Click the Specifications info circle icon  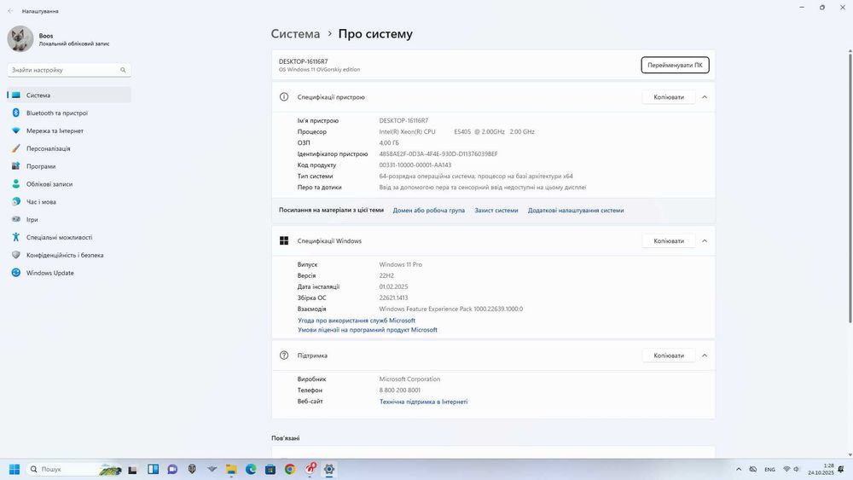[x=284, y=96]
